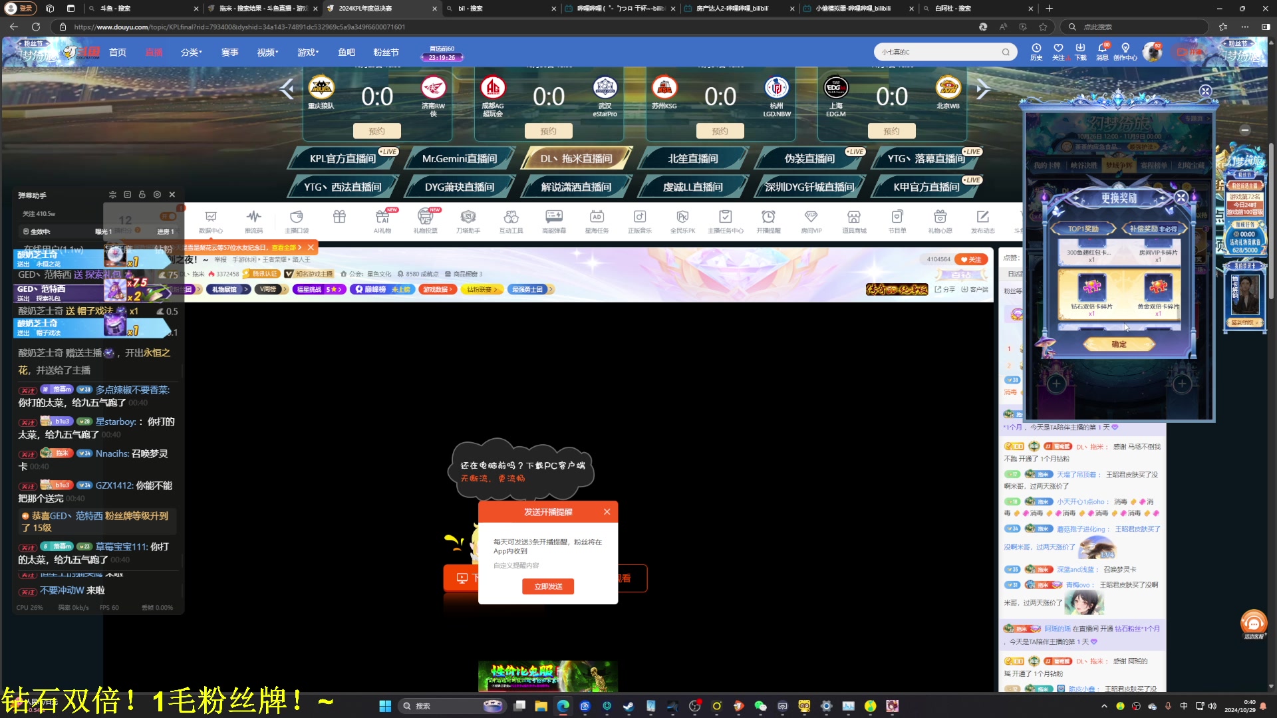Open the 房间VIP tool
This screenshot has width=1277, height=718.
pos(811,221)
